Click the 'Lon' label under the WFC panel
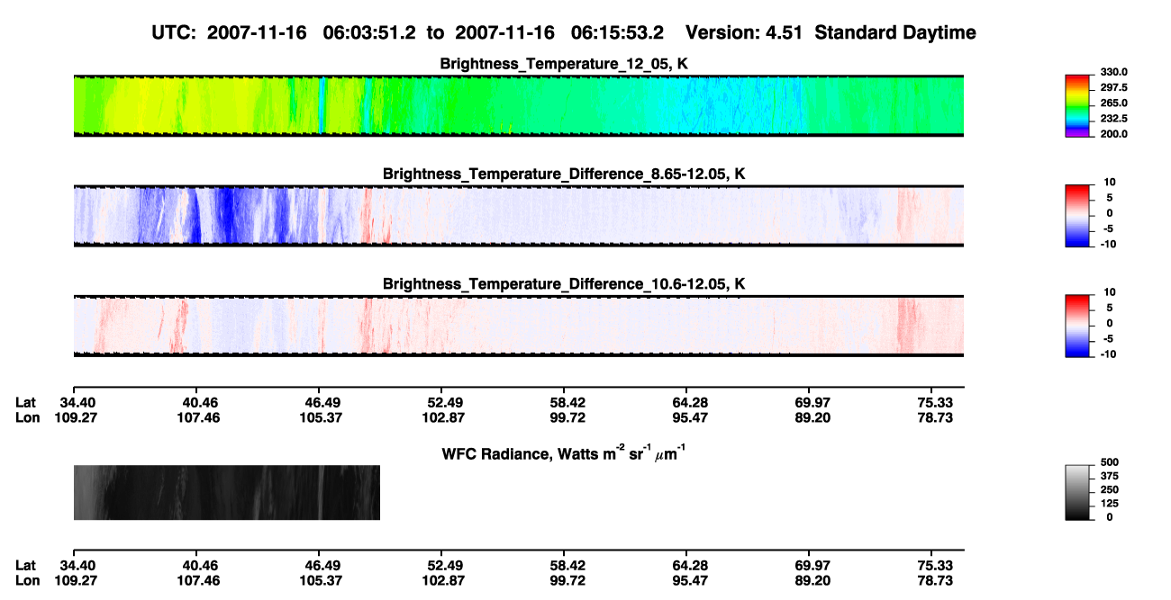1171x600 pixels. pyautogui.click(x=28, y=581)
